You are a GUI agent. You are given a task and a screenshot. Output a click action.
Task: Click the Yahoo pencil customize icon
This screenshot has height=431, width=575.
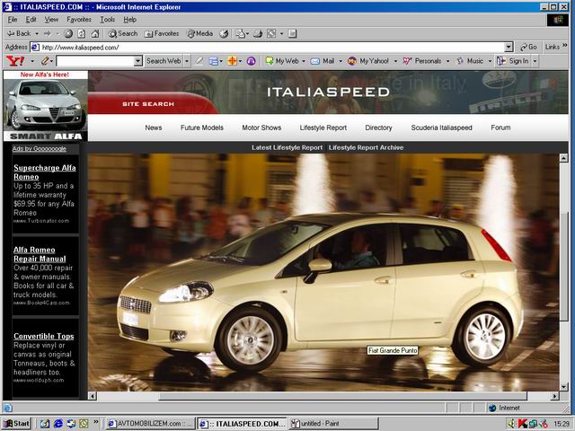click(45, 61)
